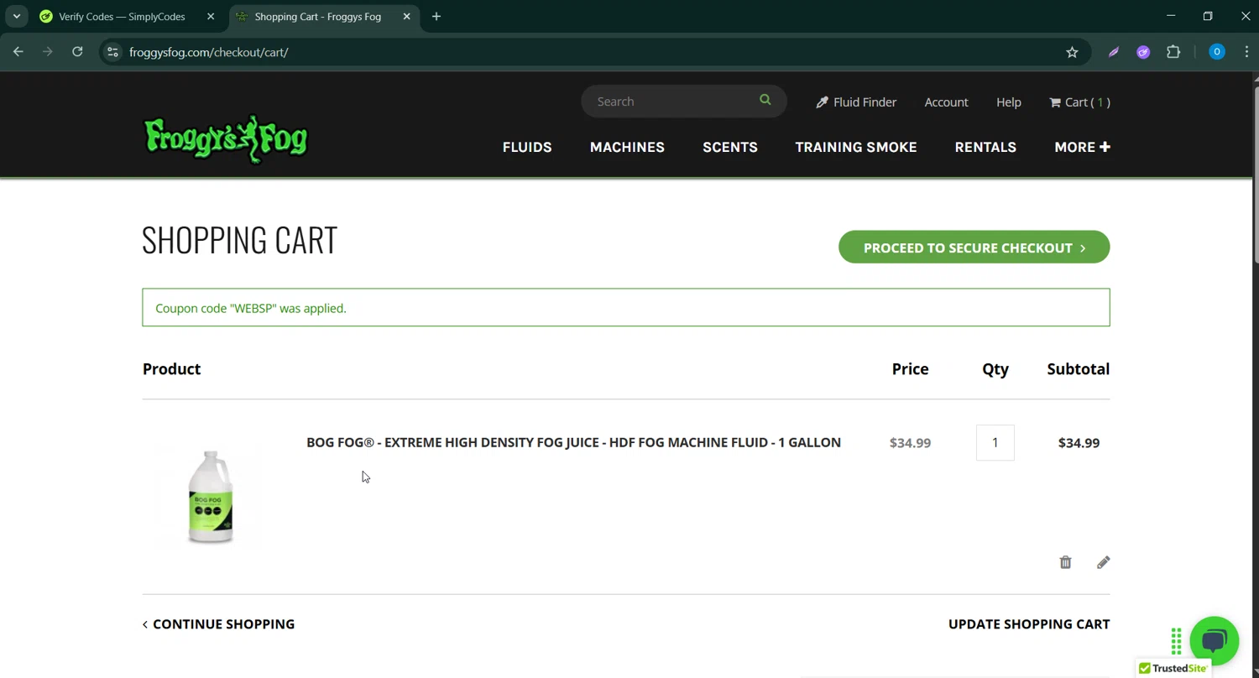This screenshot has height=678, width=1259.
Task: Expand the MORE + menu
Action: point(1082,147)
